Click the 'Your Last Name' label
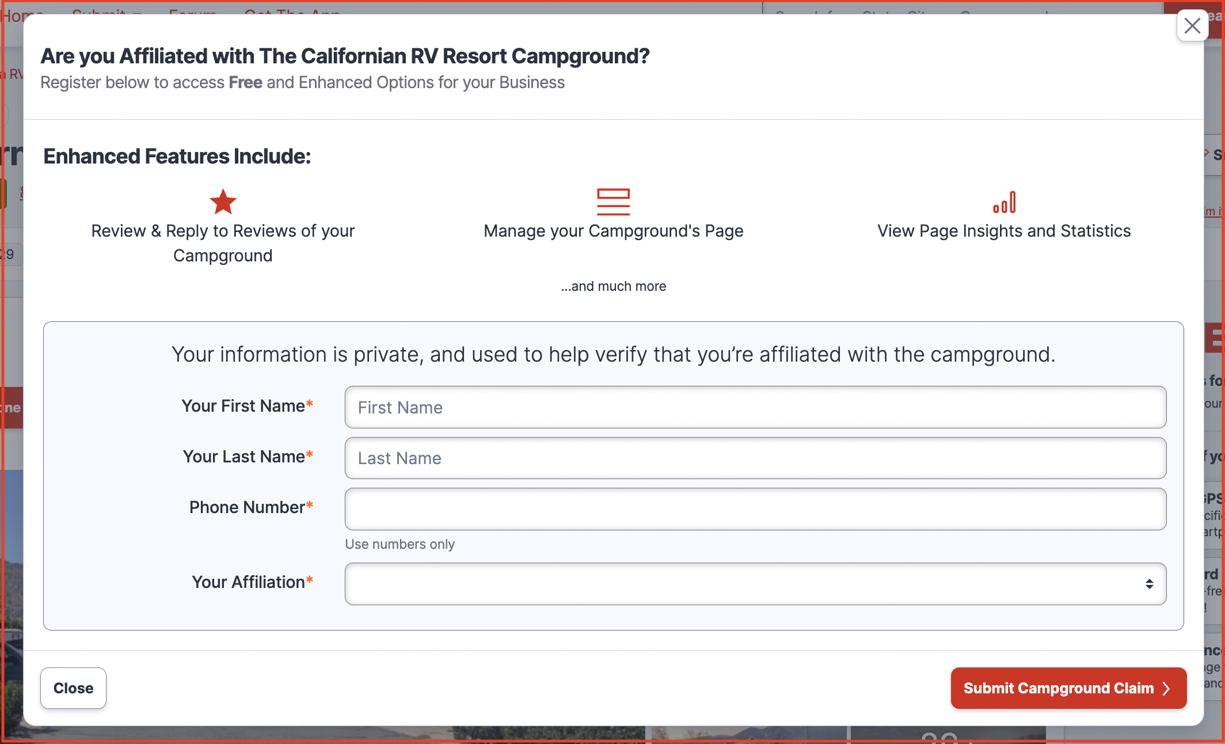 click(248, 457)
